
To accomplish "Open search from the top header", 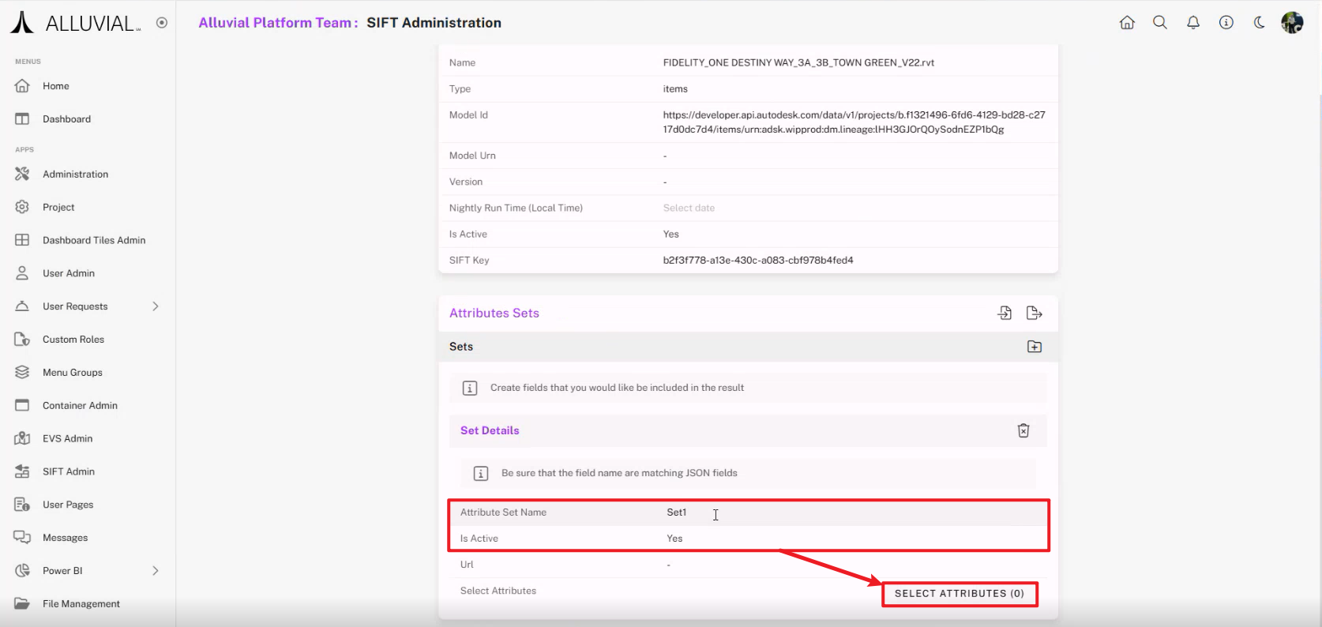I will click(1160, 23).
